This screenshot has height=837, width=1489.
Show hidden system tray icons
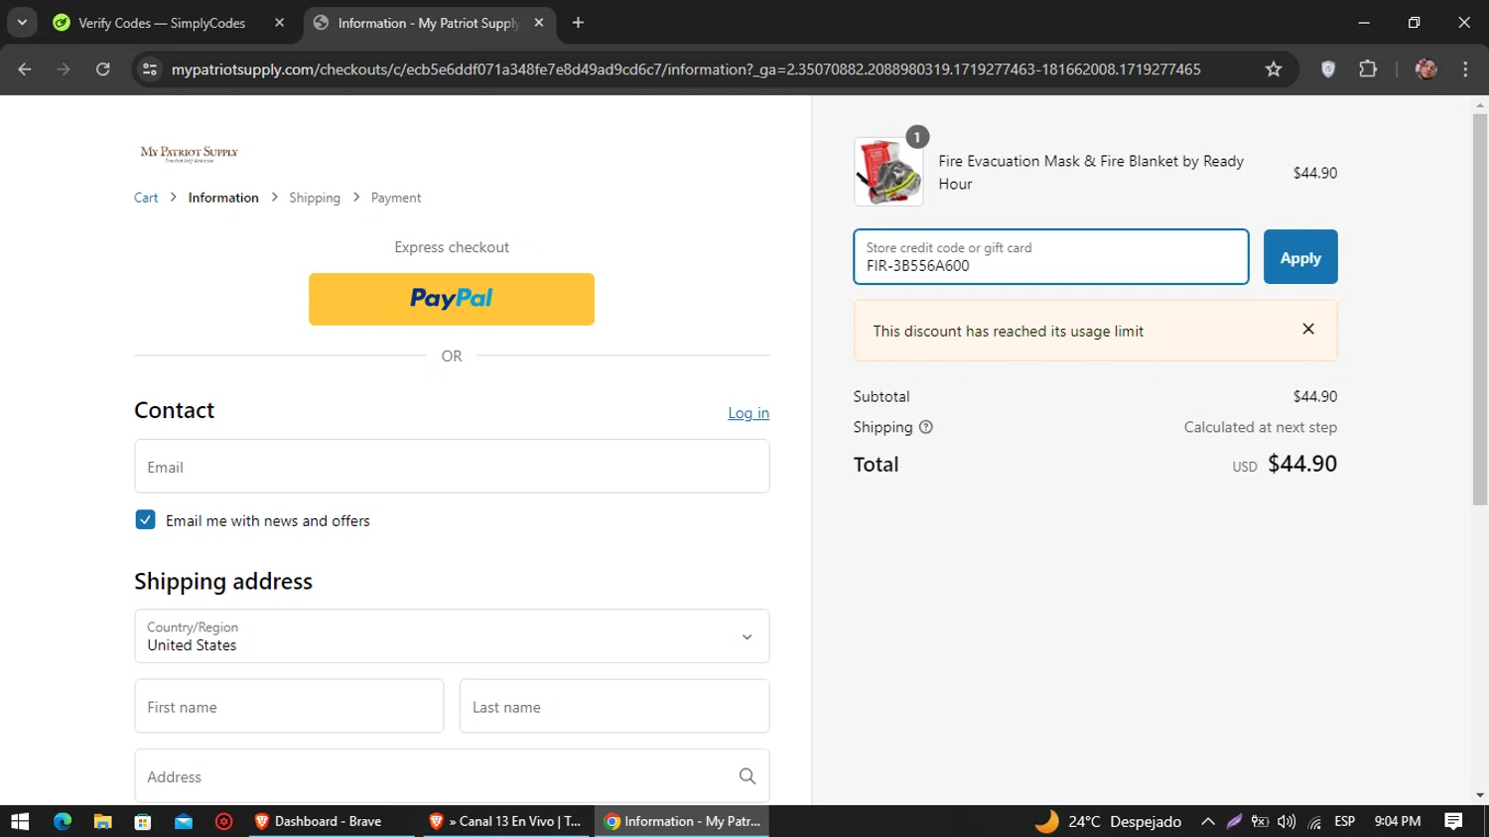[1208, 821]
